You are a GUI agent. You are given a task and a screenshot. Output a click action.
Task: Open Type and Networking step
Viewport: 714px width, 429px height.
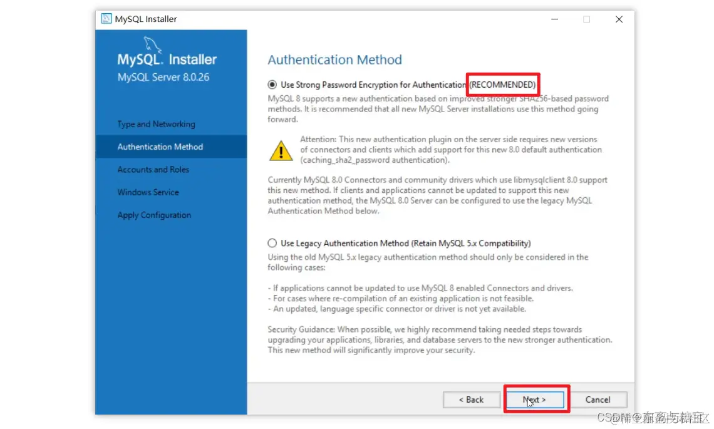(156, 124)
